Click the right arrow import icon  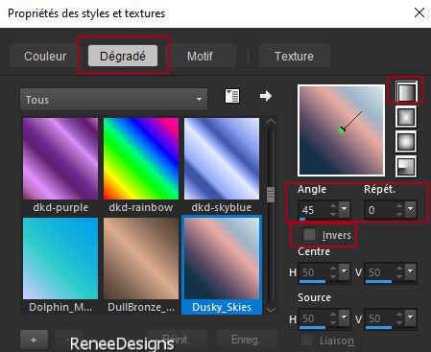point(266,96)
